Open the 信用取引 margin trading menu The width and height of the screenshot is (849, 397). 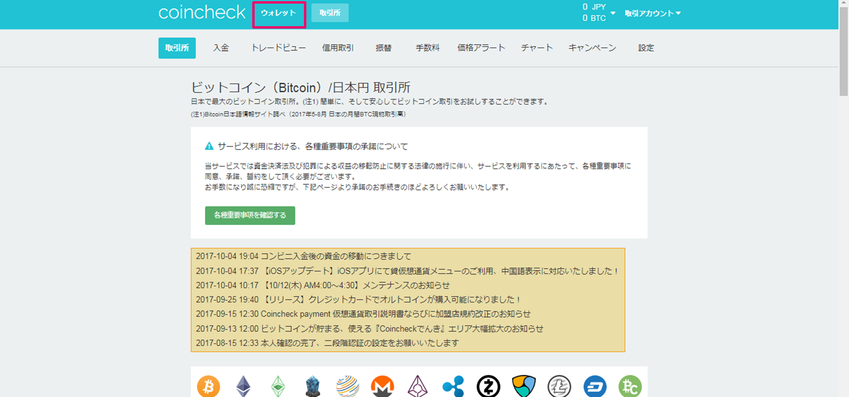(x=338, y=48)
